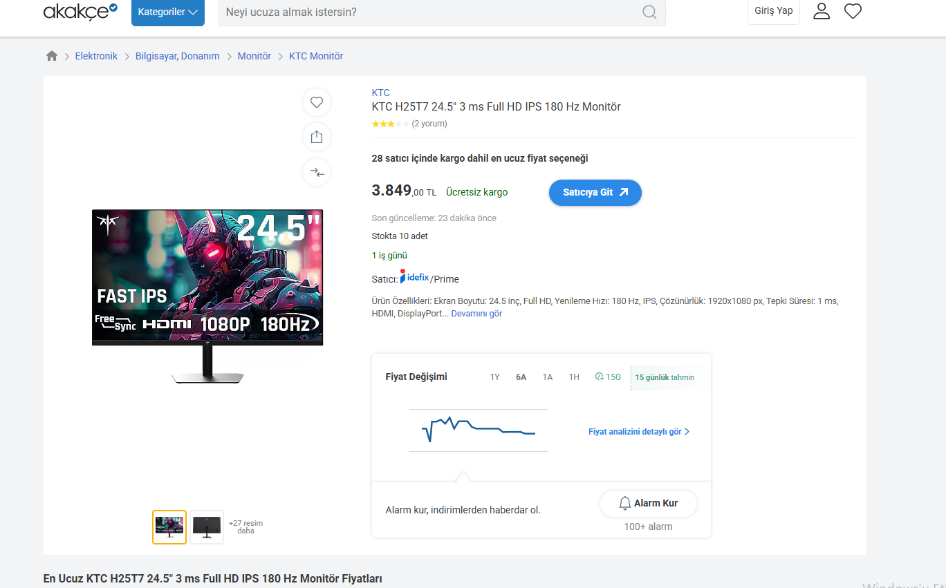Expand specs with Devamını gör
Image resolution: width=946 pixels, height=588 pixels.
(476, 314)
